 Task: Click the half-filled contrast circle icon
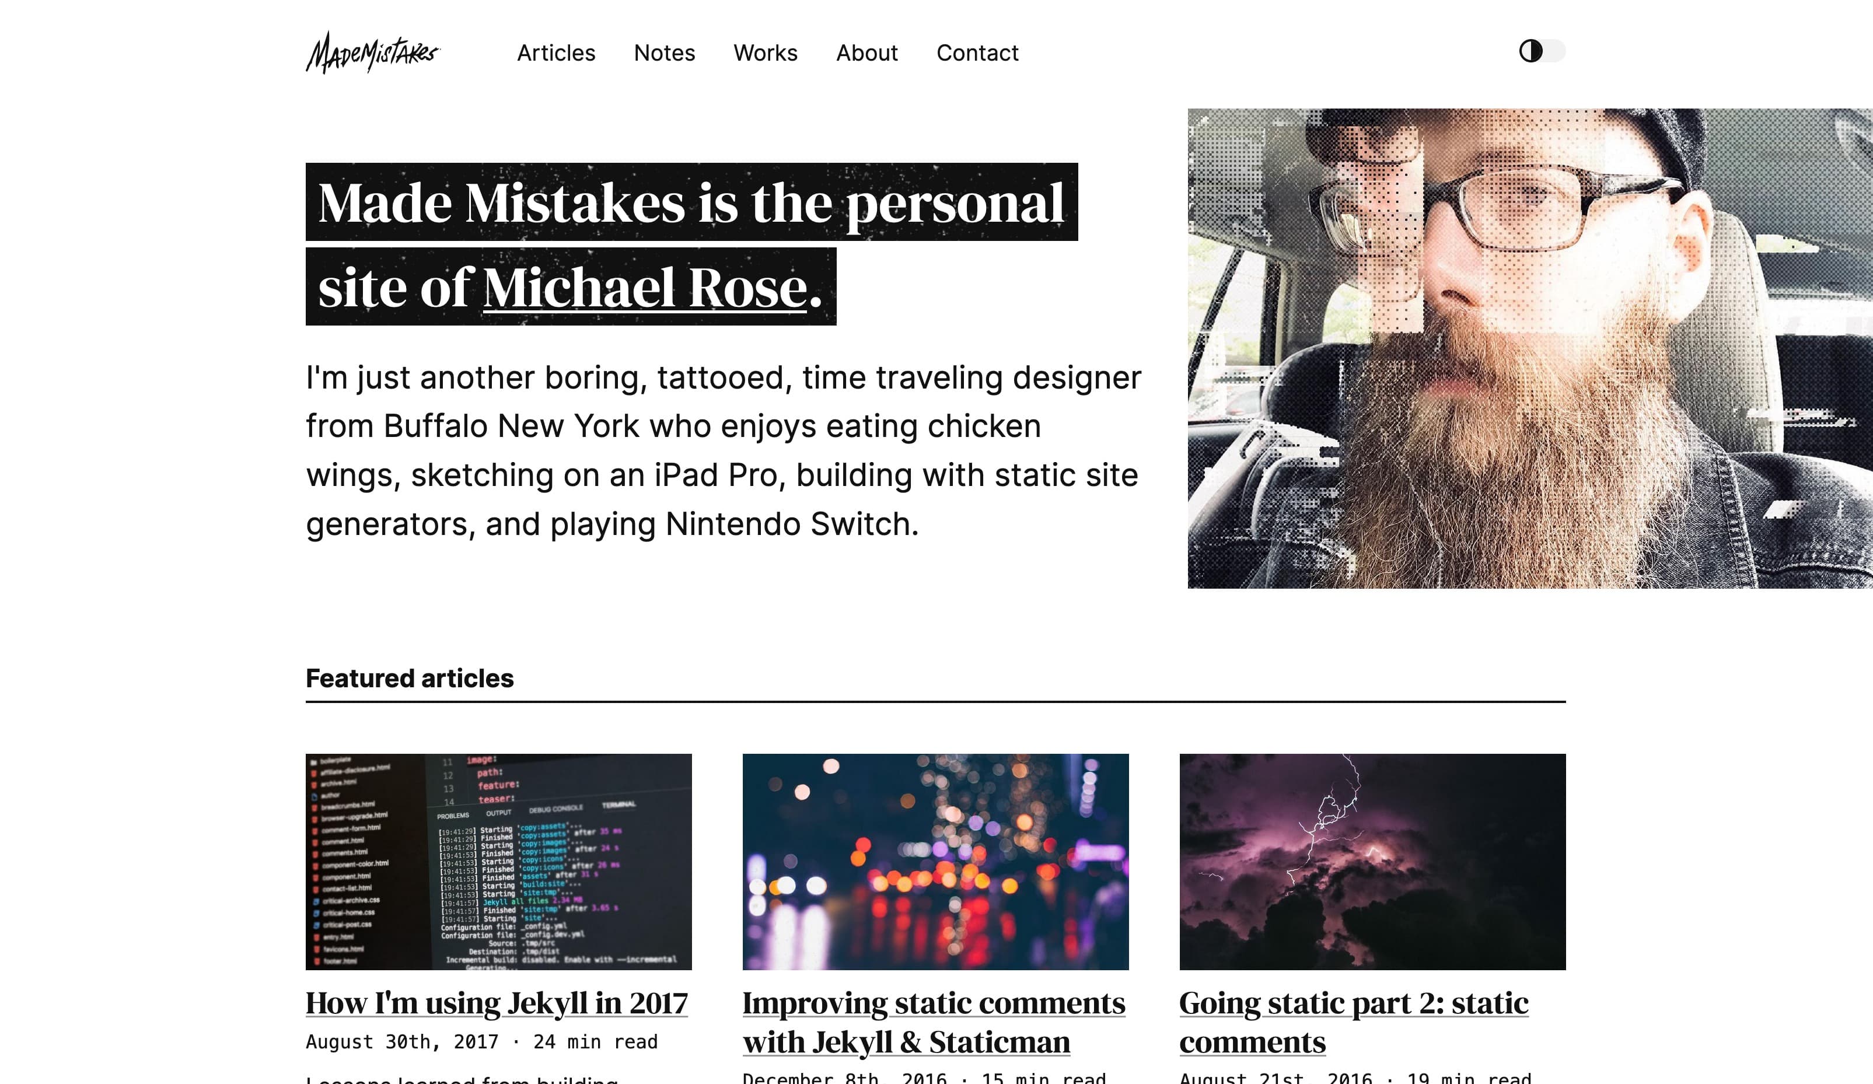1530,51
